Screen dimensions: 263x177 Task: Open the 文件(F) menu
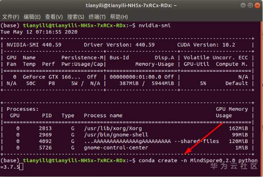(x=11, y=17)
